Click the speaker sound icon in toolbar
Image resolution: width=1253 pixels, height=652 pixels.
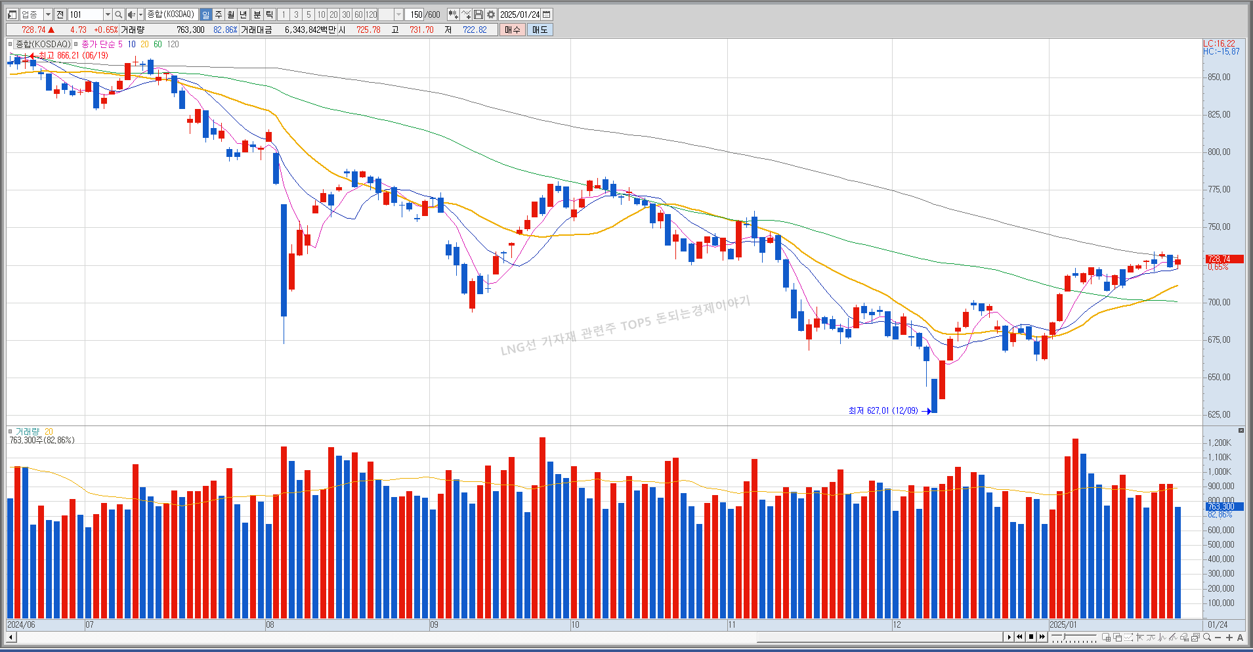point(131,14)
